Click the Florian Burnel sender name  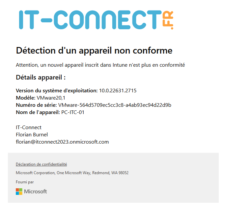pos(32,135)
